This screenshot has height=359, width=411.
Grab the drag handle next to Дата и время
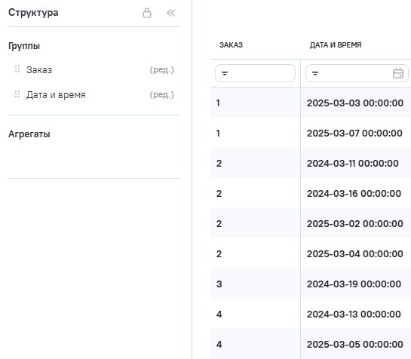tap(17, 94)
